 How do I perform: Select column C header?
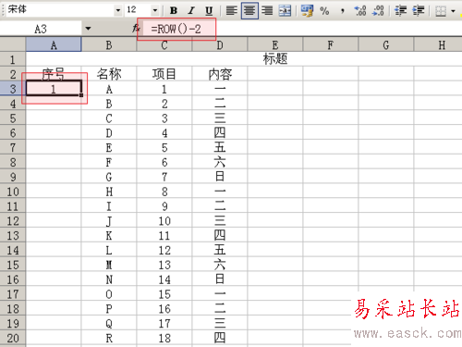[164, 45]
